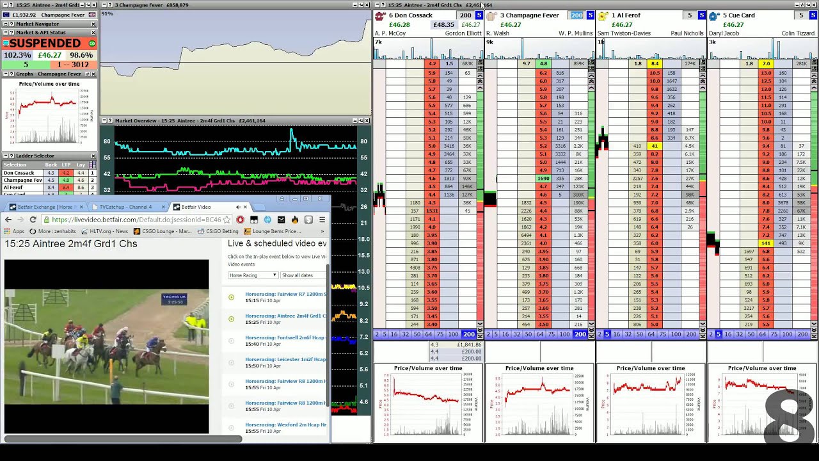Collapse the Graphs - Champagne Fever panel
Image resolution: width=819 pixels, height=461 pixels.
(5, 74)
